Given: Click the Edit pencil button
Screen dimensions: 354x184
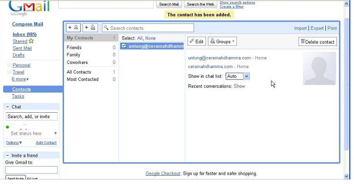Looking at the screenshot, I should [x=196, y=41].
